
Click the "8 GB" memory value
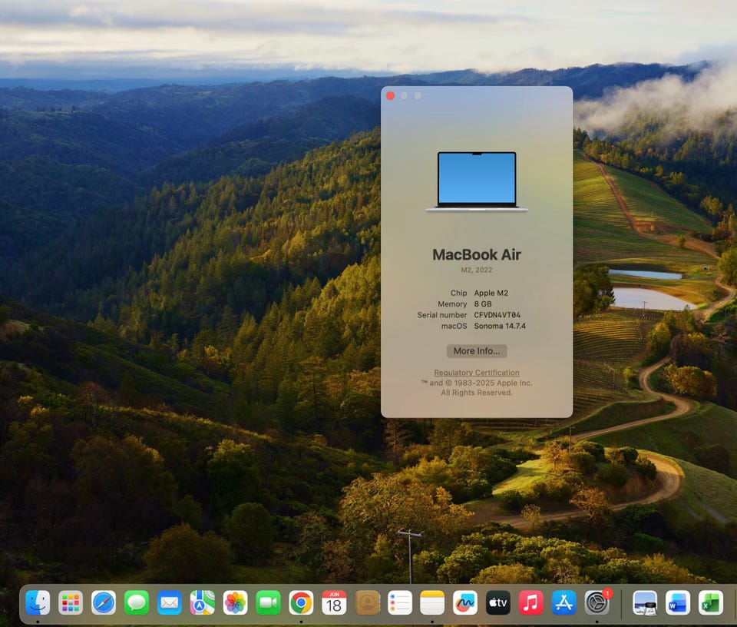pyautogui.click(x=483, y=304)
